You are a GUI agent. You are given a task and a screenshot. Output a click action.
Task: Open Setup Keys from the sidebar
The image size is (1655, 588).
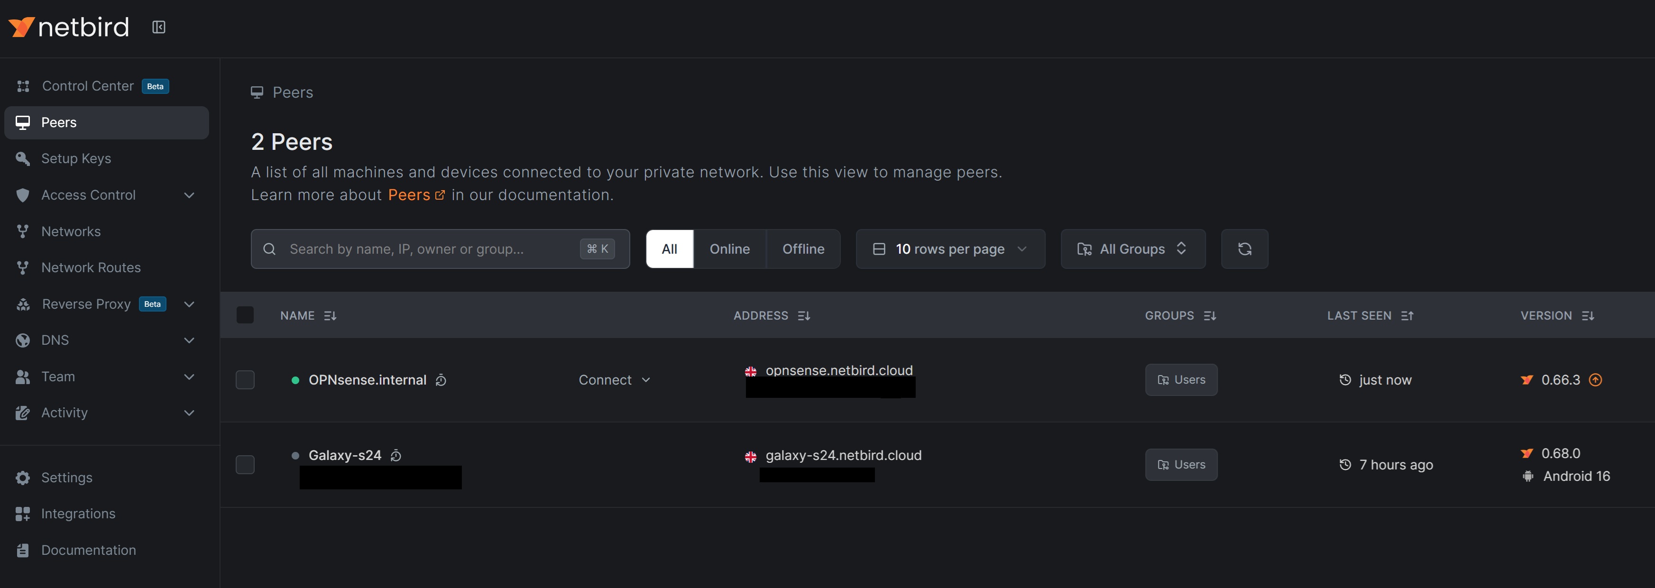[x=76, y=159]
